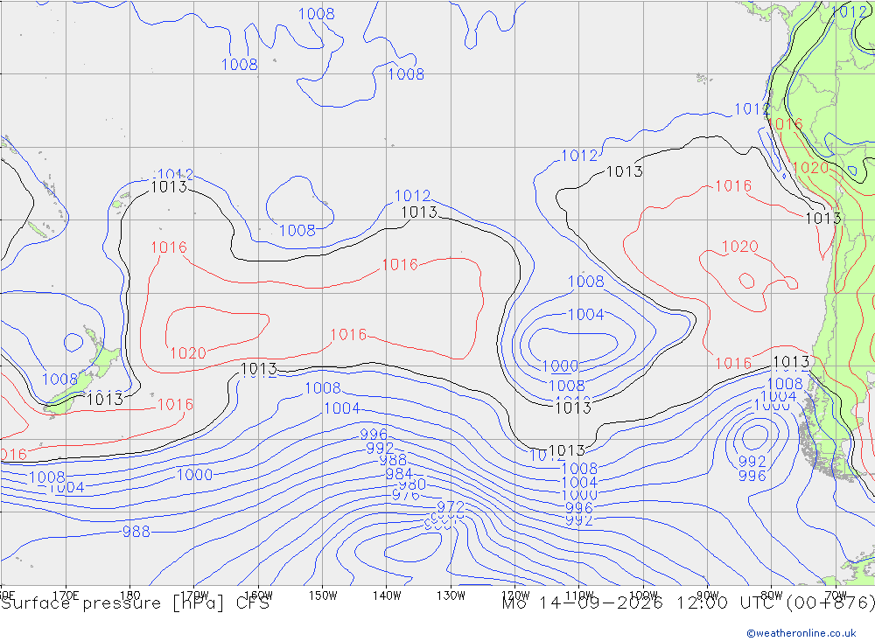Click the 120W longitude label

(515, 596)
